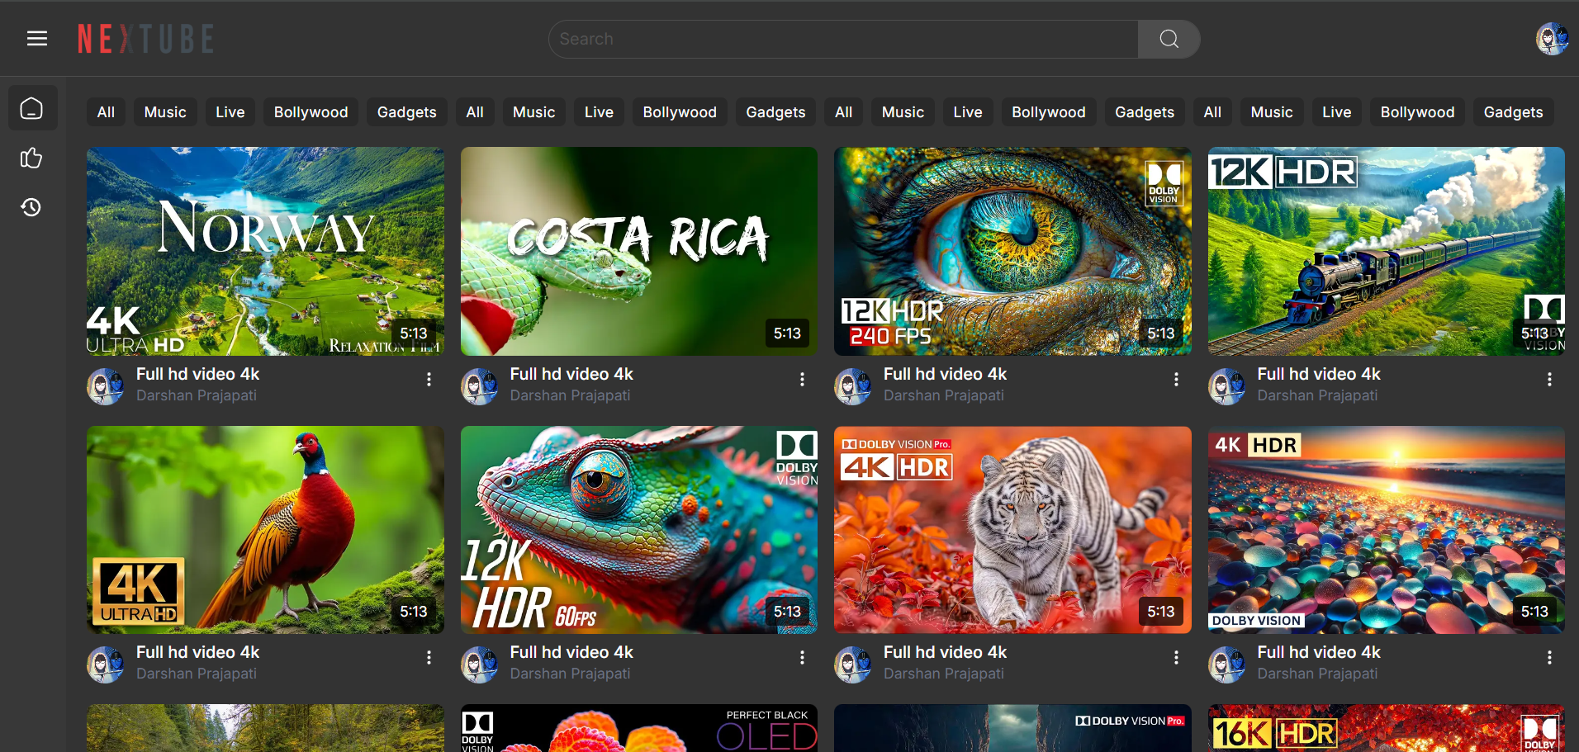Click the NexTube logo
Viewport: 1579px width, 752px height.
coord(145,39)
